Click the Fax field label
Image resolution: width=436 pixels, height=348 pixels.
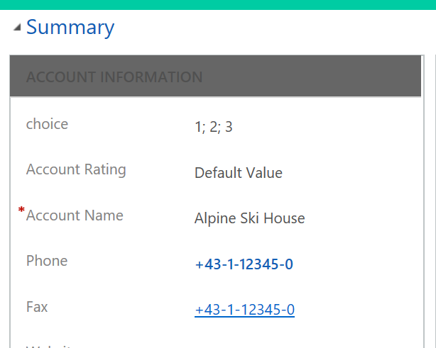[x=37, y=307]
